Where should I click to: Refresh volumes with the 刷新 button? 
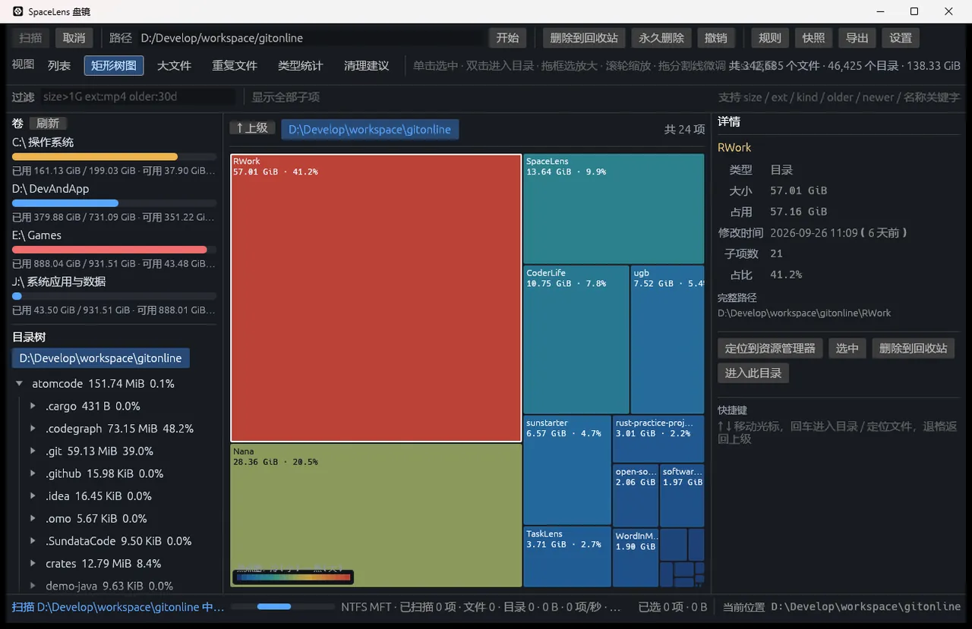pos(48,124)
